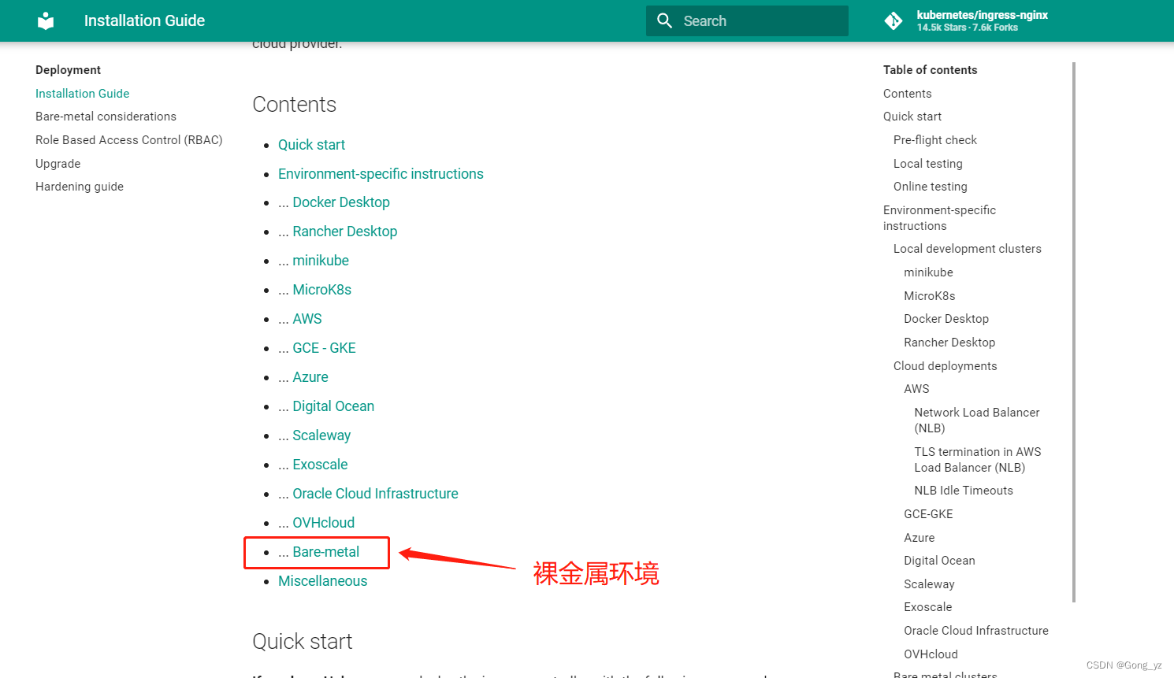Select MicroK8s in table of contents
This screenshot has width=1174, height=678.
929,296
